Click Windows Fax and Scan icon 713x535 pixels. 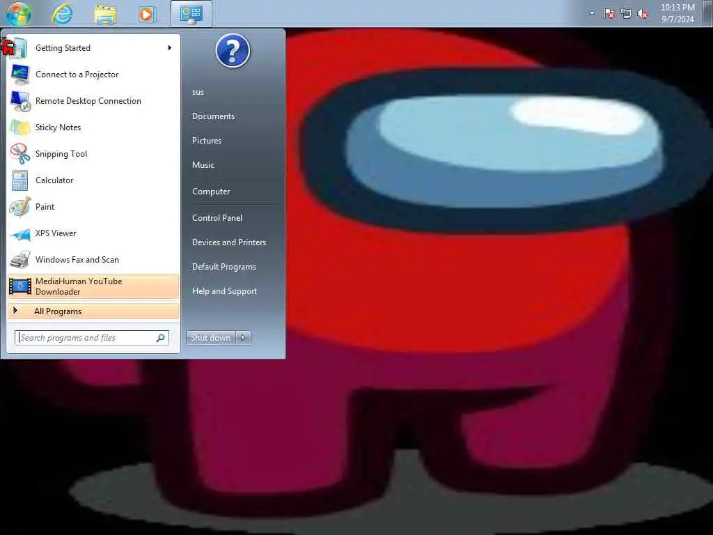(20, 260)
